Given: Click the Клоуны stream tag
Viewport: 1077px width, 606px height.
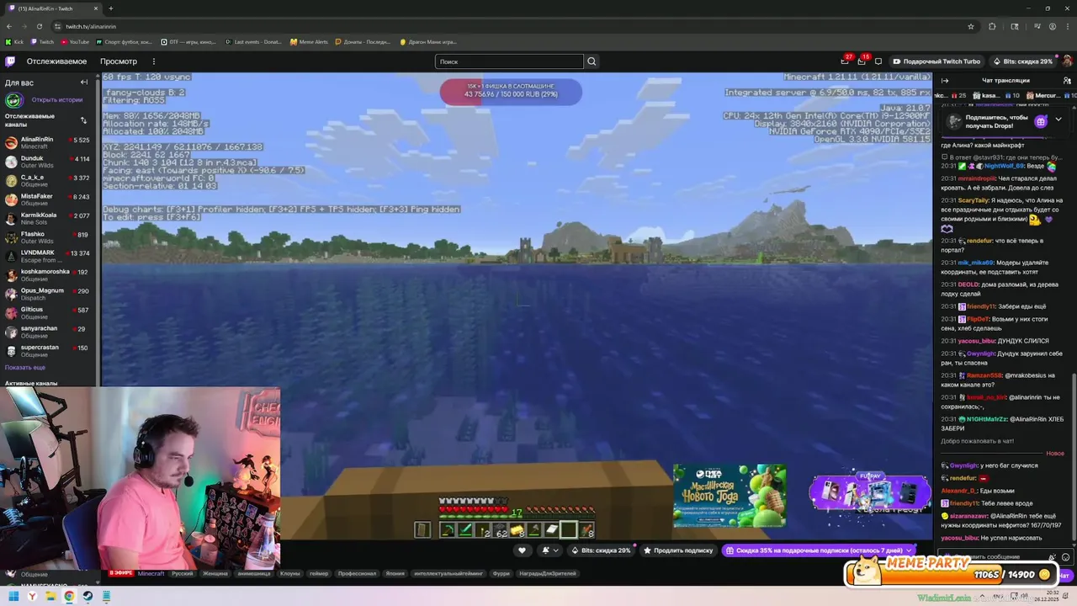Looking at the screenshot, I should tap(290, 573).
